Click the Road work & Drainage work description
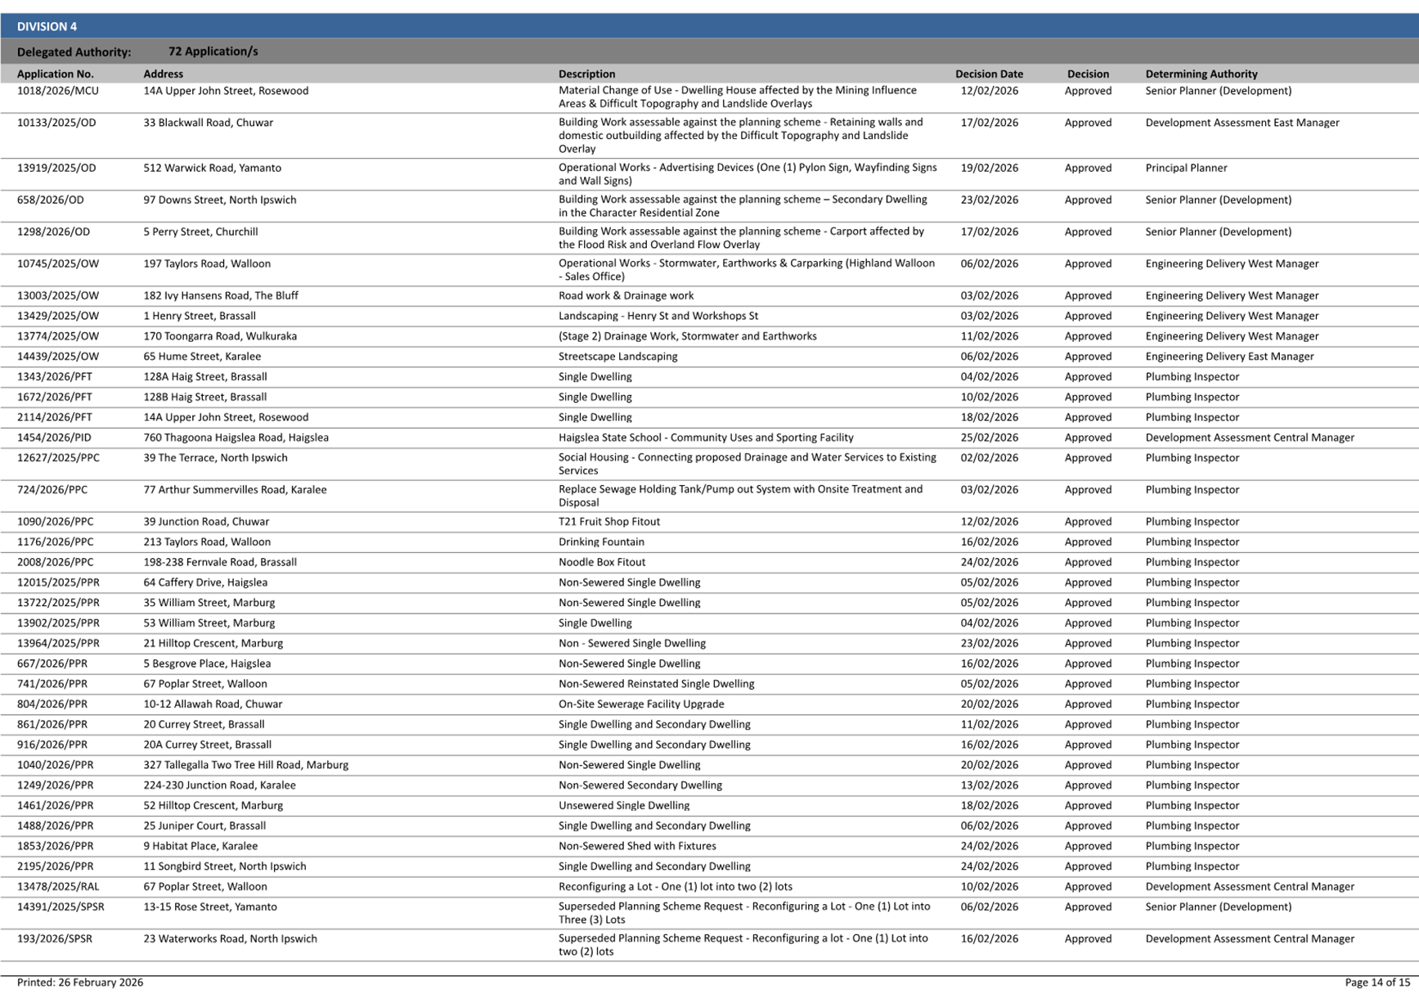This screenshot has height=1003, width=1419. [626, 295]
